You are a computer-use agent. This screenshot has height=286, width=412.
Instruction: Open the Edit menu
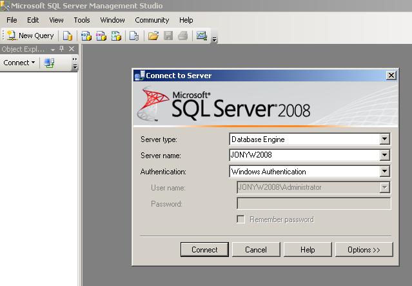[x=33, y=20]
